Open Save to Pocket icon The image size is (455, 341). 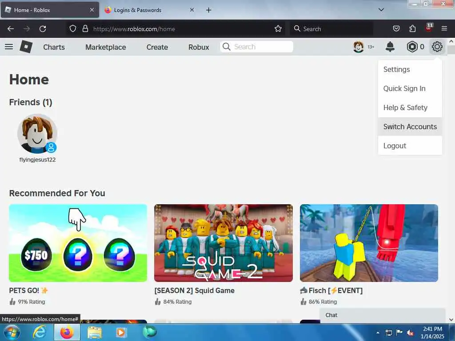point(396,29)
